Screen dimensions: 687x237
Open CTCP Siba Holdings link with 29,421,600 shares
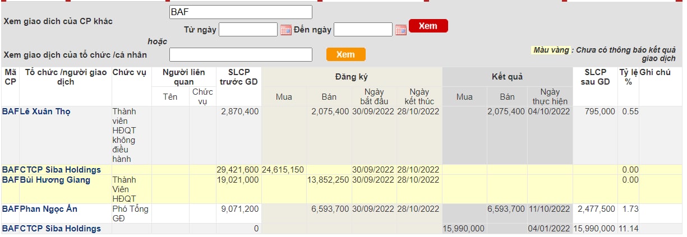(61, 170)
